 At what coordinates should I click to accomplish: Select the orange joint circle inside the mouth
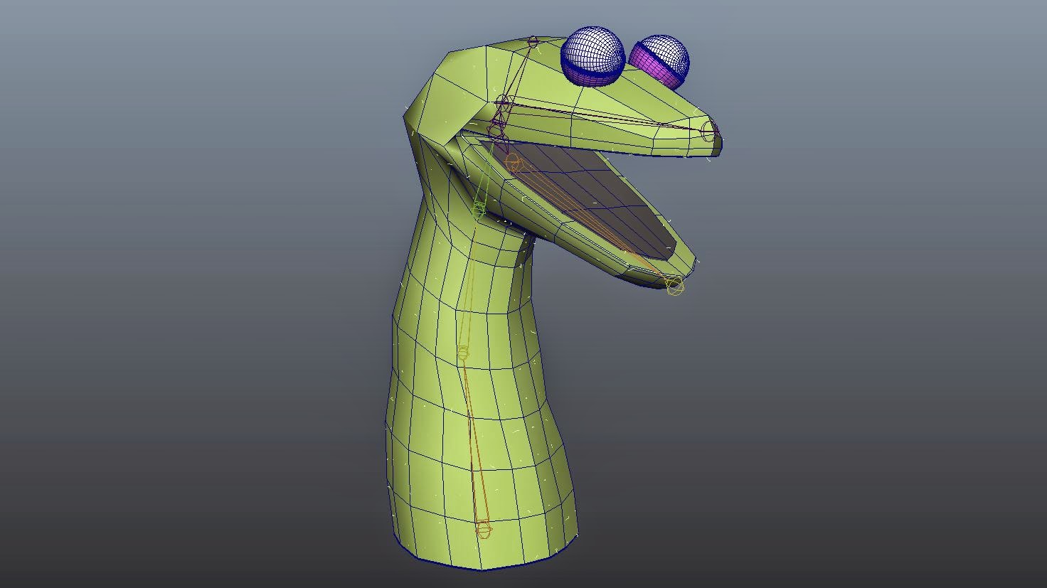click(514, 161)
